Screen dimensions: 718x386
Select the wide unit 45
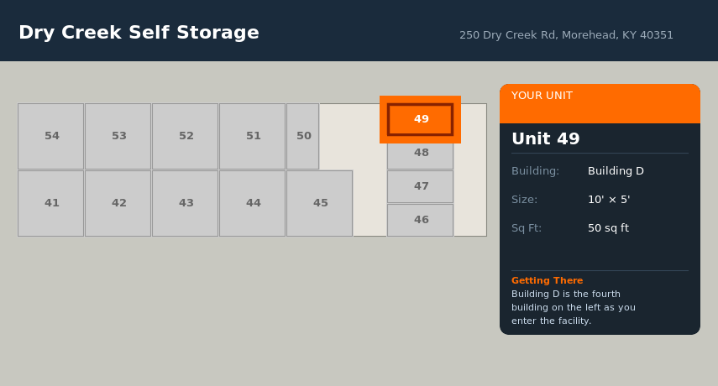(319, 203)
